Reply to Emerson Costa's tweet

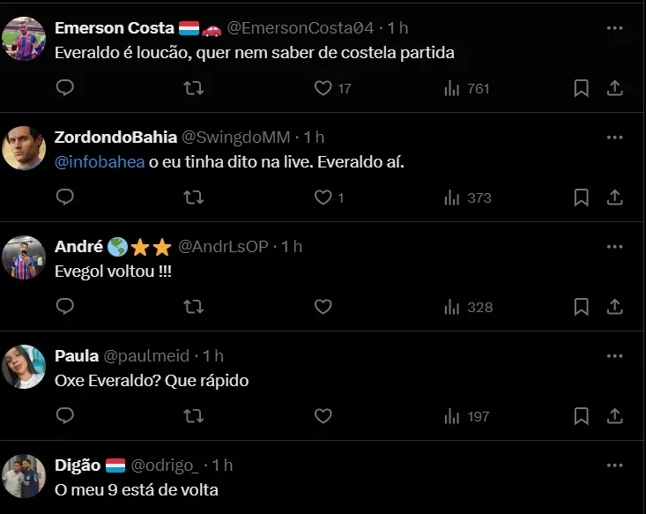(65, 88)
